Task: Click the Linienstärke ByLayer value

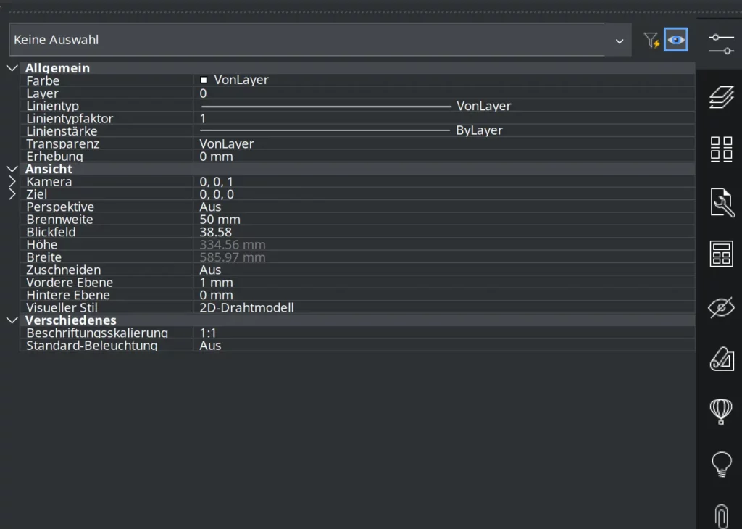Action: (x=444, y=130)
